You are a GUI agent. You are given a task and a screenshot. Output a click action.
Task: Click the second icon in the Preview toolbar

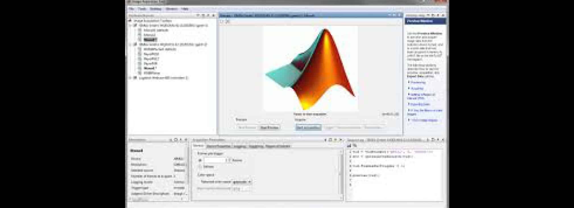227,22
